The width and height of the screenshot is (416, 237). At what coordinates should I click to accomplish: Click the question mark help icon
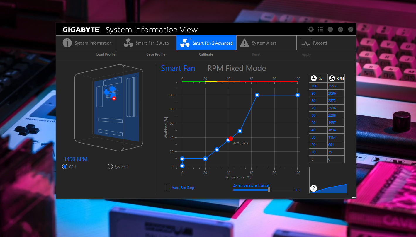pyautogui.click(x=313, y=188)
